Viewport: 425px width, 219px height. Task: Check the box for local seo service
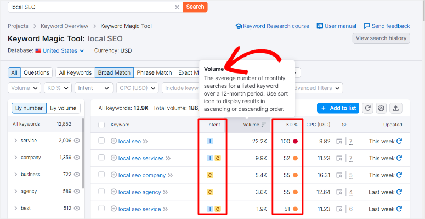click(101, 209)
